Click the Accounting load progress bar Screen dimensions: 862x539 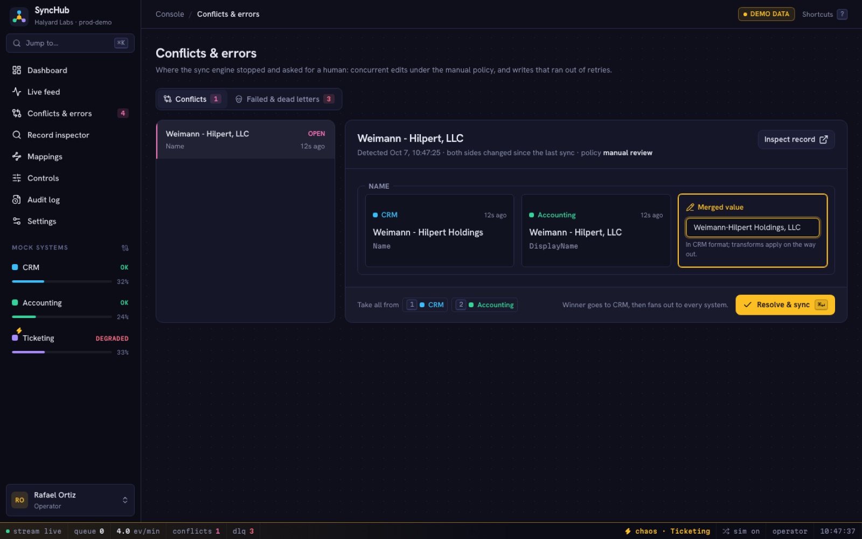point(62,317)
